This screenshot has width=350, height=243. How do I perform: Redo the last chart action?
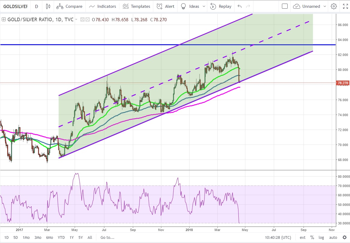click(x=248, y=7)
